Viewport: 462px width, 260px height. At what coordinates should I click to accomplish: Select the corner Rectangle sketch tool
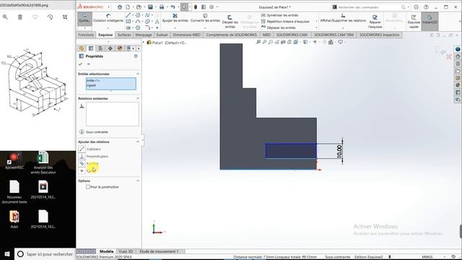pyautogui.click(x=128, y=21)
